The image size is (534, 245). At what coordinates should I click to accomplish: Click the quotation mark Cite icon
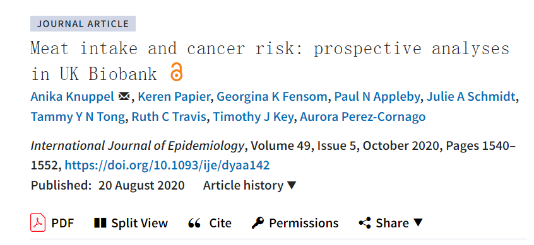point(194,223)
